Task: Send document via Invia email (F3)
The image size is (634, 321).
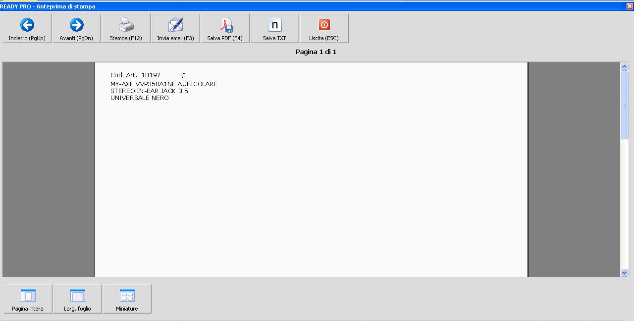Action: click(x=176, y=29)
